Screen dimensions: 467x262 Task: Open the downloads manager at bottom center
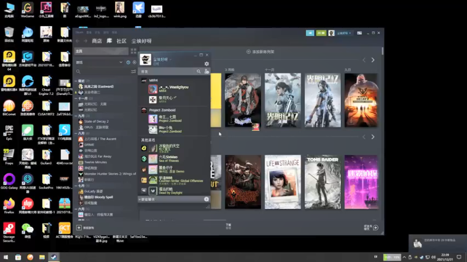(x=228, y=226)
